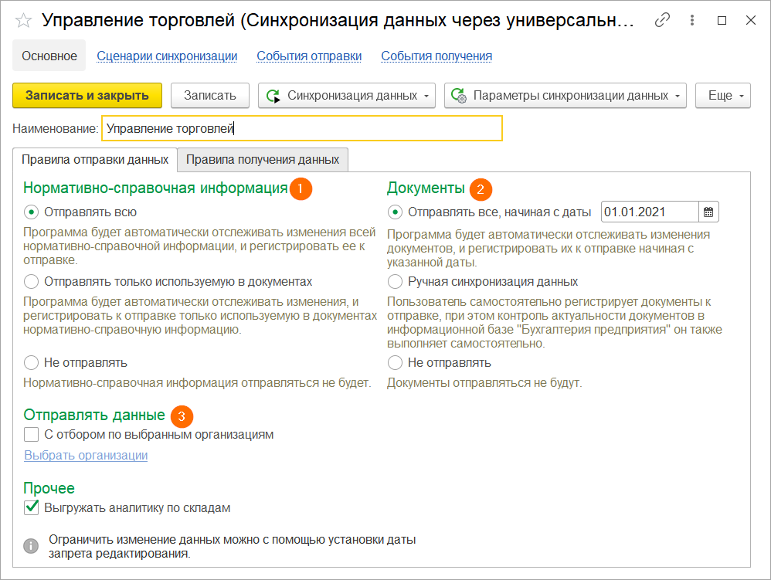Expand 'Параметры синхронизации данных' dropdown

coord(677,95)
